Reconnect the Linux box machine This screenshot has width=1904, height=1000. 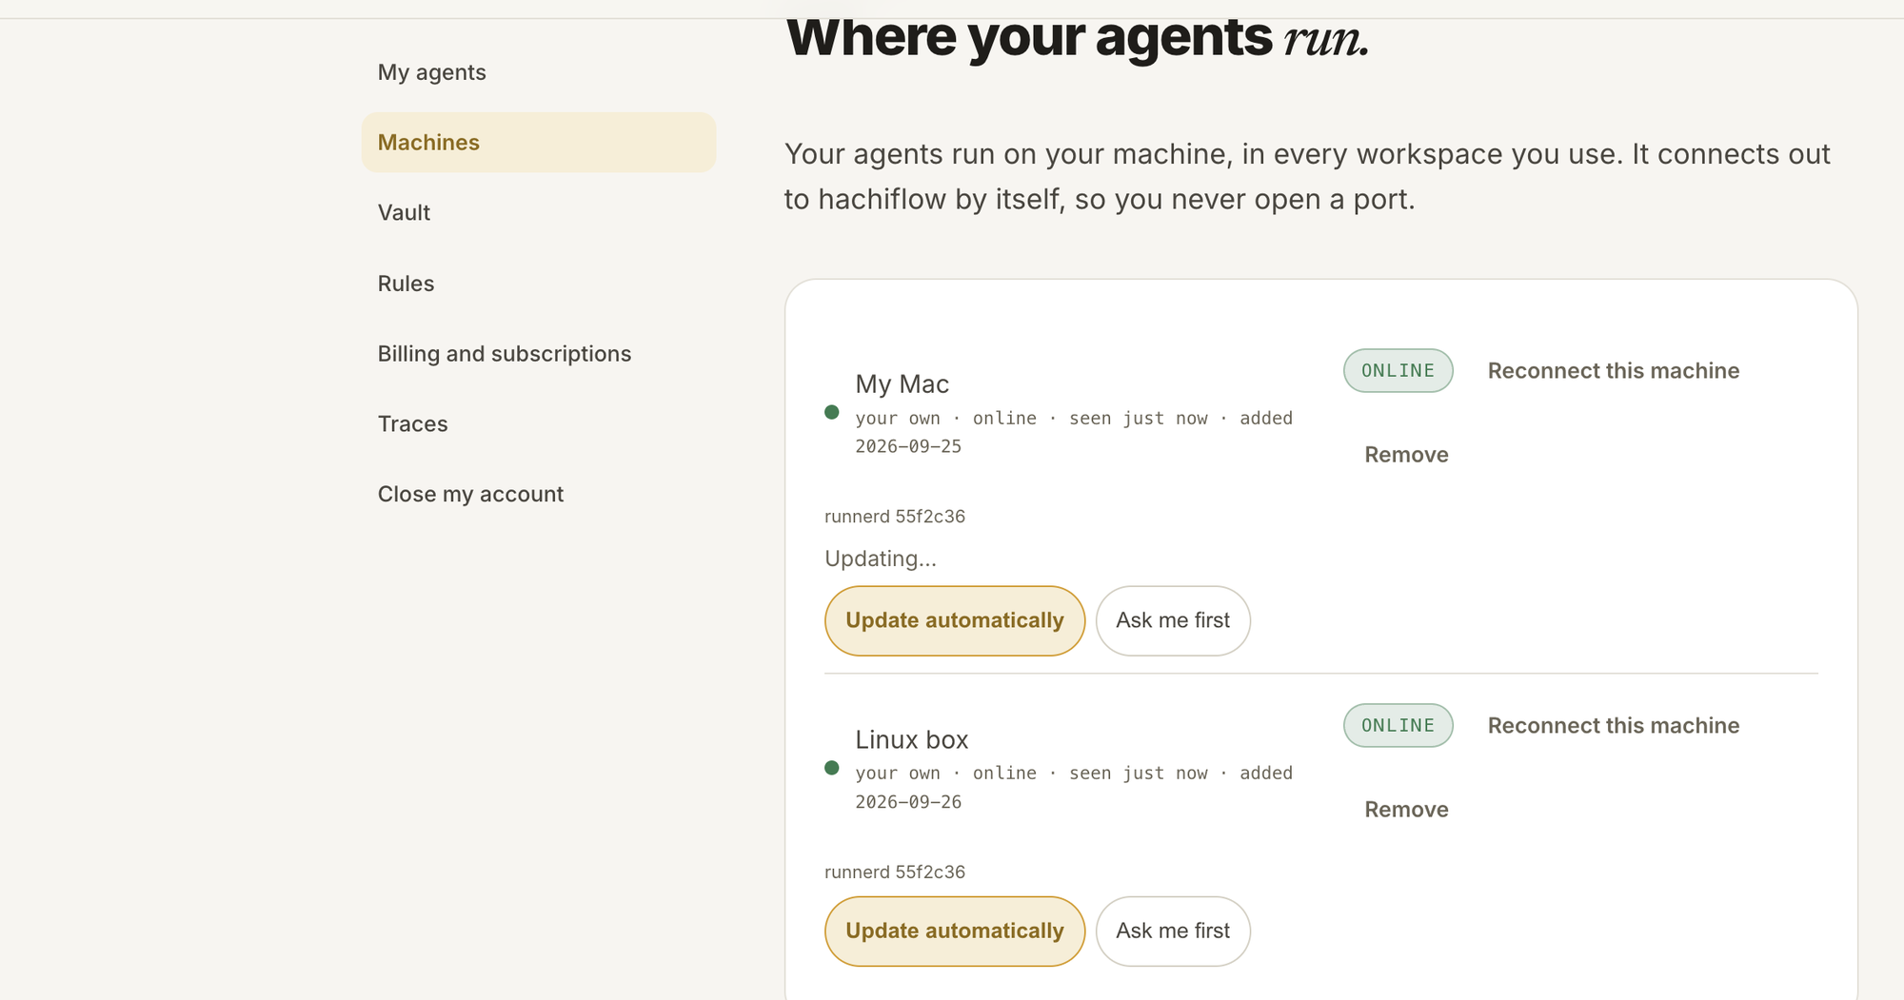pos(1613,726)
